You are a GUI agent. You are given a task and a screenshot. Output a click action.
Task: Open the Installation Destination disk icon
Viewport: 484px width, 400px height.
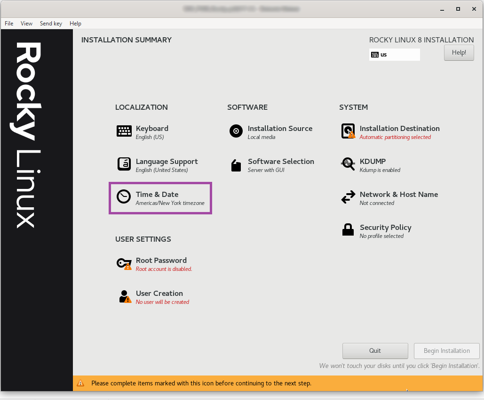tap(348, 131)
